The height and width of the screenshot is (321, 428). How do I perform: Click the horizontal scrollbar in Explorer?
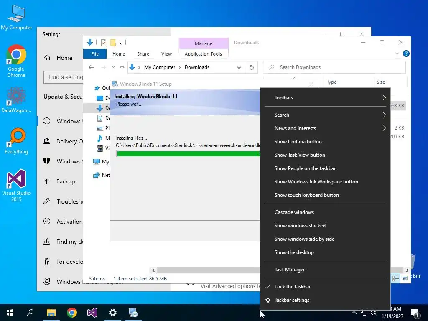209,270
